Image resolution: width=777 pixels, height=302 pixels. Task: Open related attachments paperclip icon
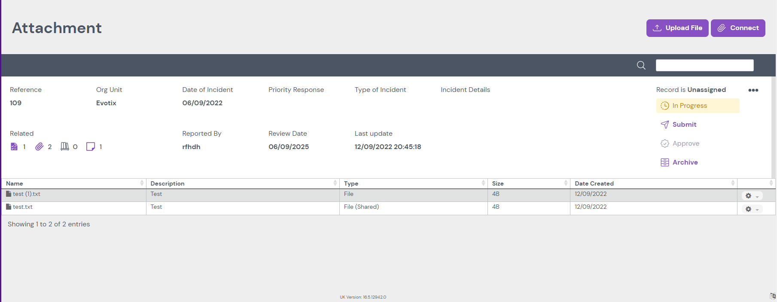[39, 146]
